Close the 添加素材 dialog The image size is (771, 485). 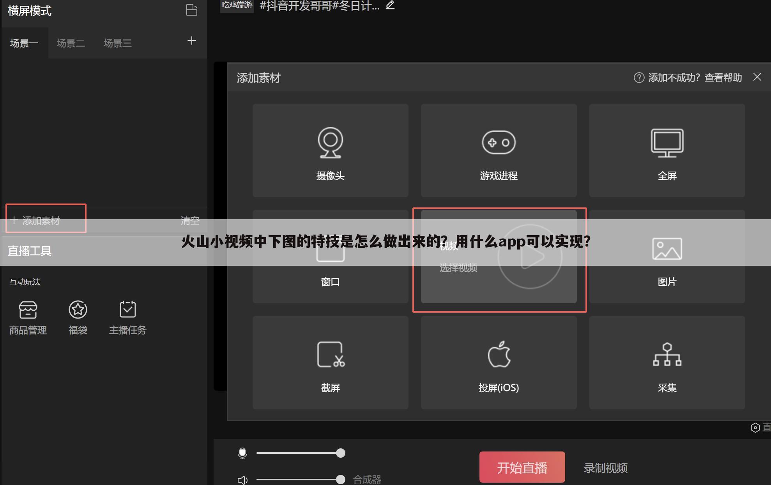click(x=757, y=77)
